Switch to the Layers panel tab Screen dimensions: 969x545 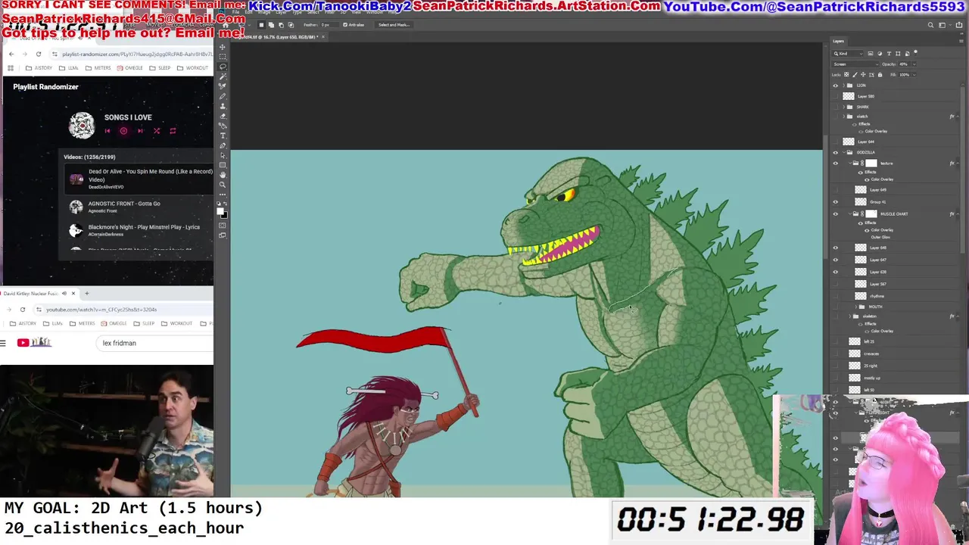(839, 41)
